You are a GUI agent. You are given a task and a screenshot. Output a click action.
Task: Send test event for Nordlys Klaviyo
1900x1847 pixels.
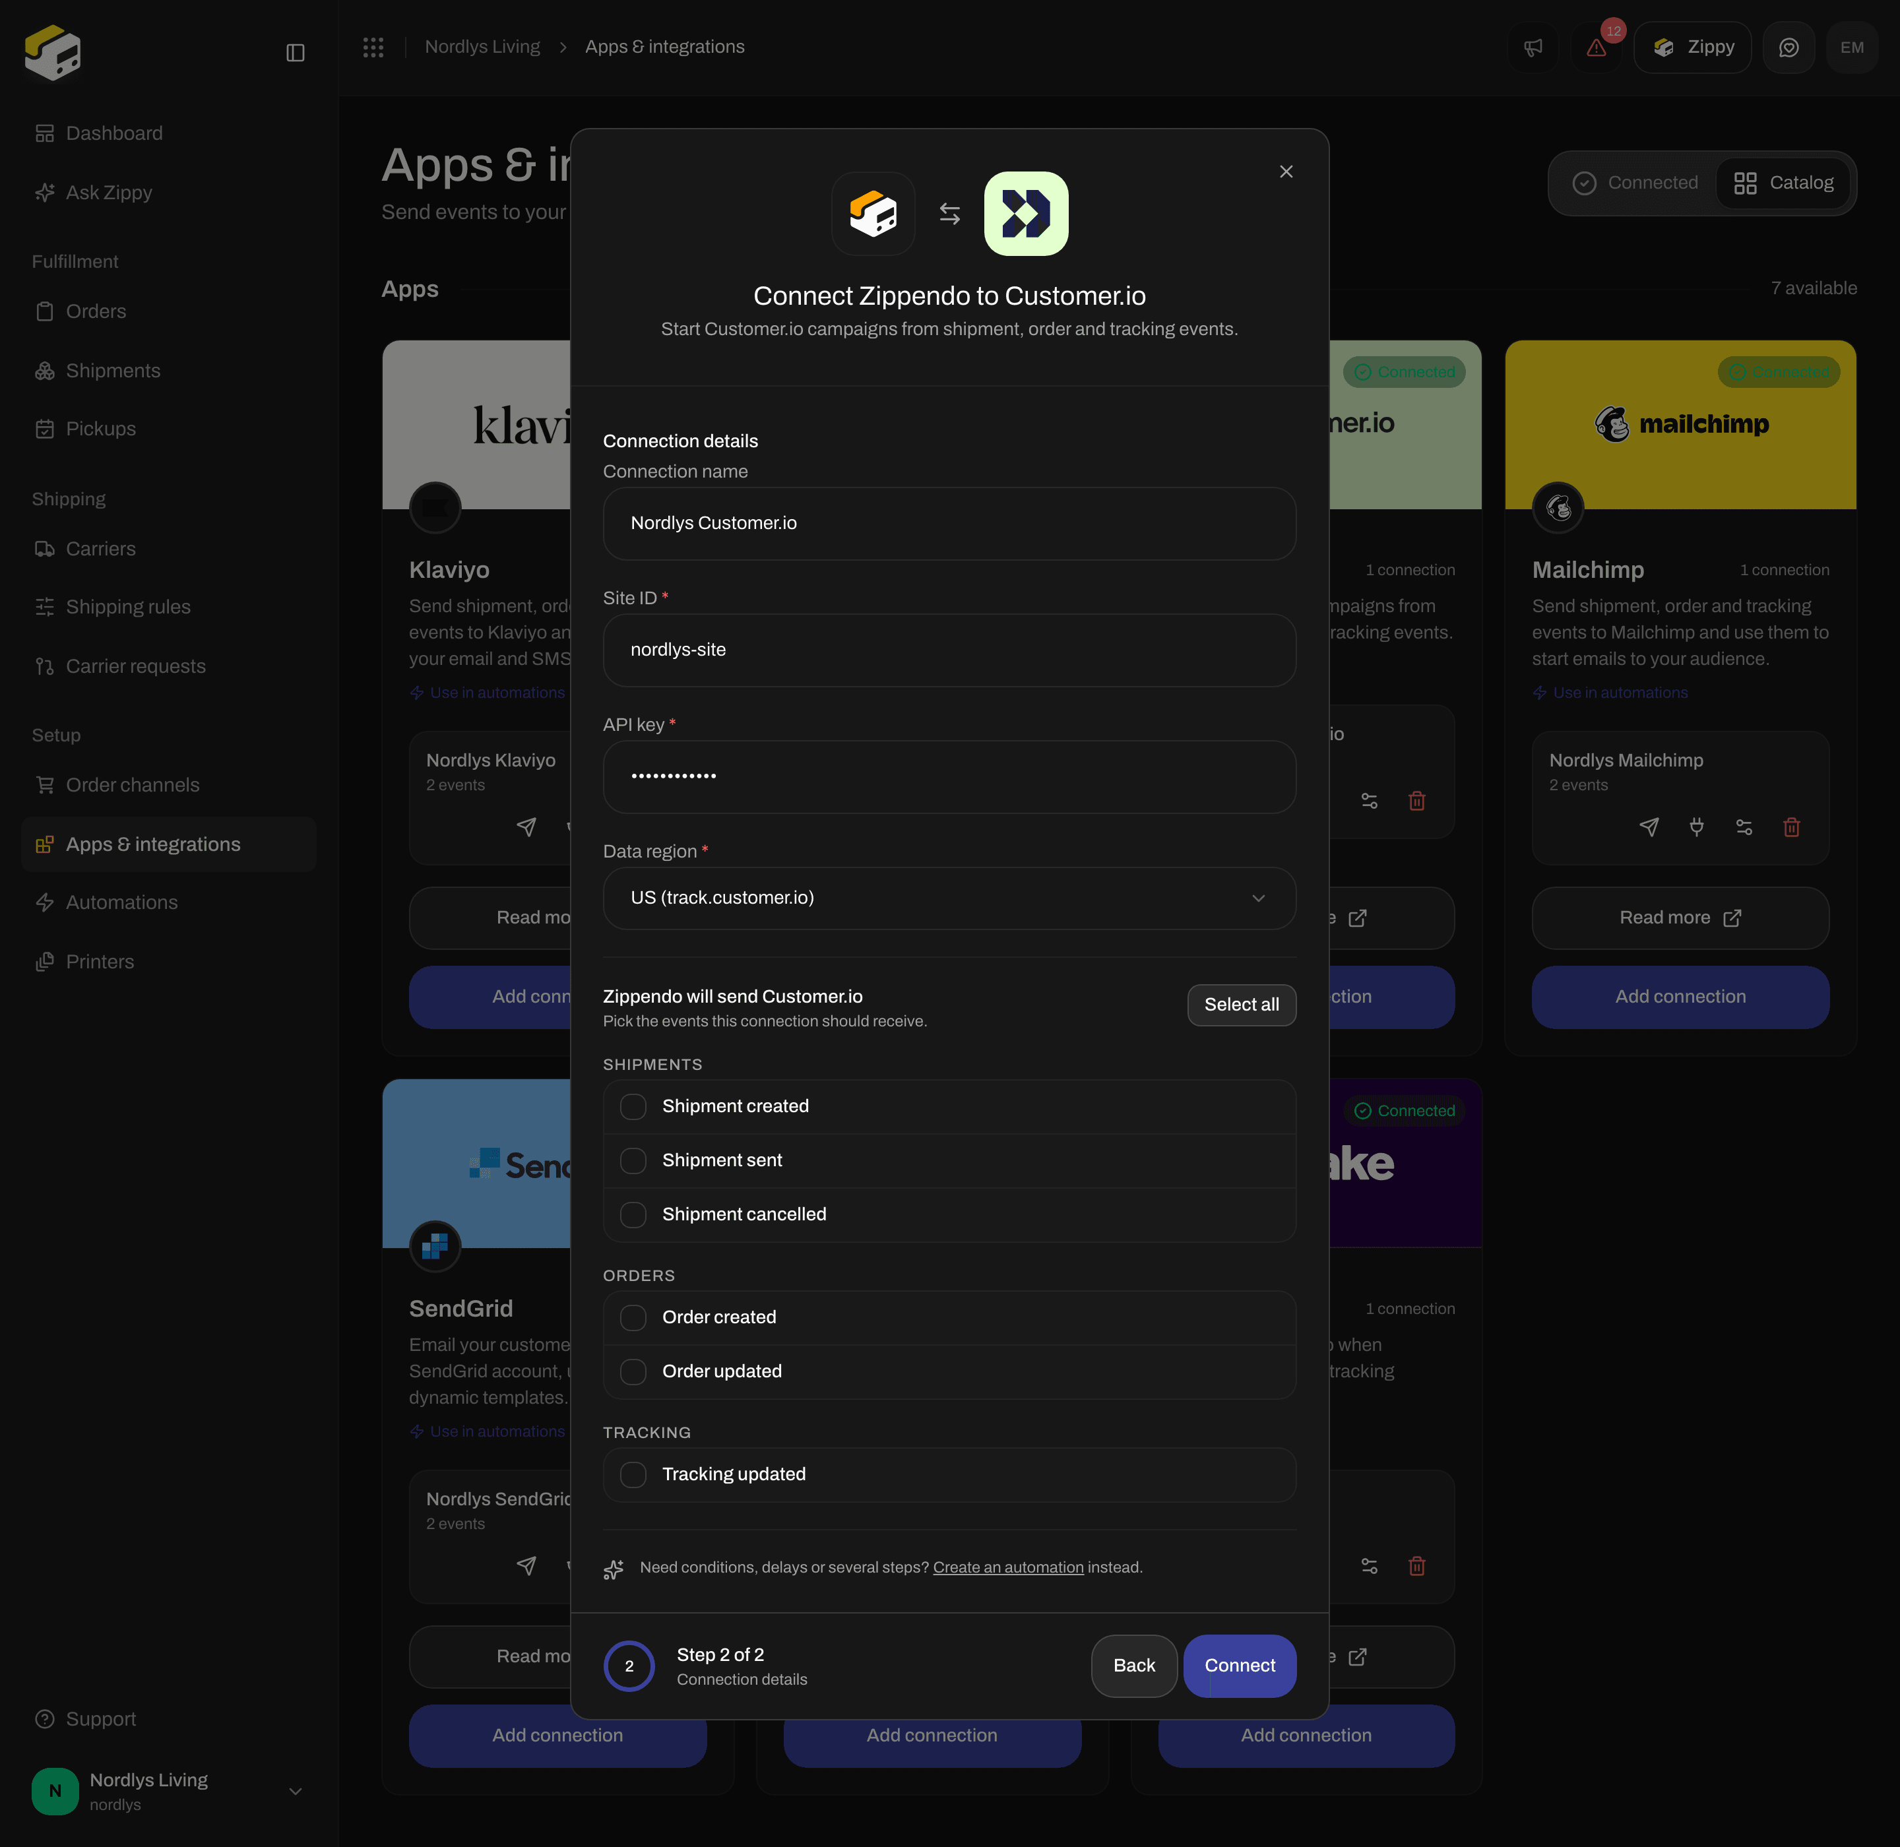(526, 827)
